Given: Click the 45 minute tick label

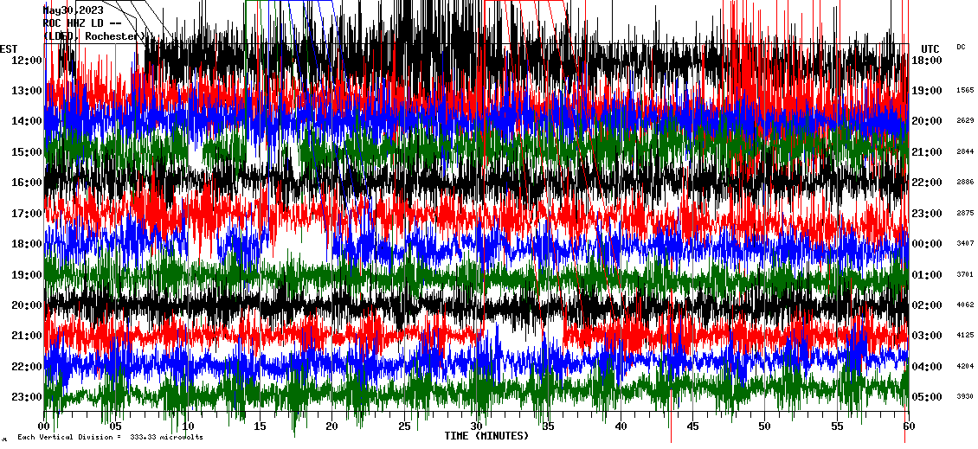Looking at the screenshot, I should pyautogui.click(x=692, y=427).
